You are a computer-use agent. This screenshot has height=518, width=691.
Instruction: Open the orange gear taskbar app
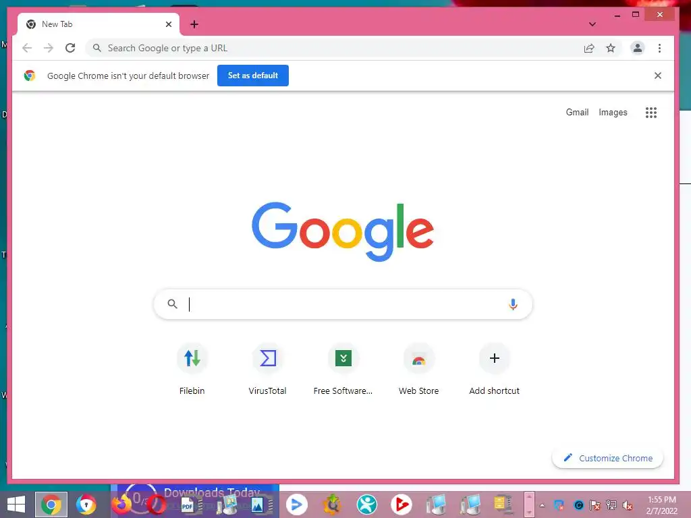tap(331, 505)
